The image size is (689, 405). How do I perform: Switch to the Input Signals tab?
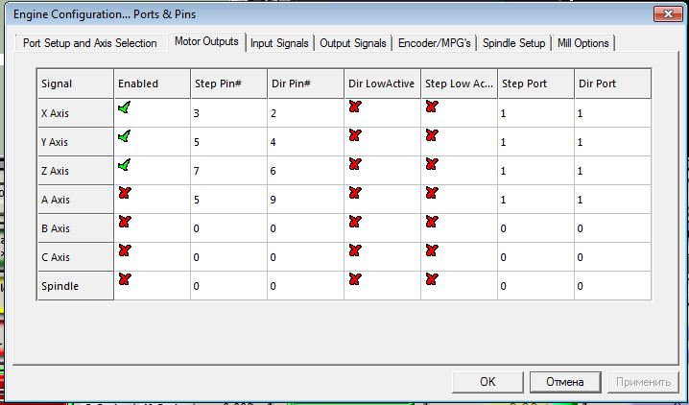[x=279, y=43]
